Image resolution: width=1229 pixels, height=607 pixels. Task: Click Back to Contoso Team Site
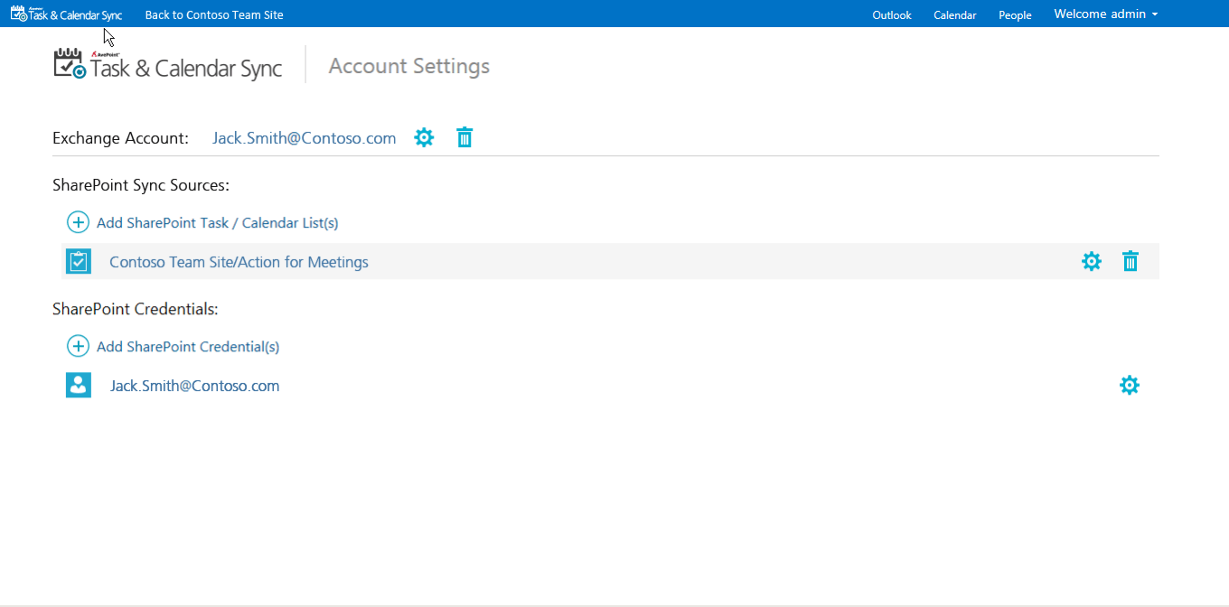pos(214,14)
